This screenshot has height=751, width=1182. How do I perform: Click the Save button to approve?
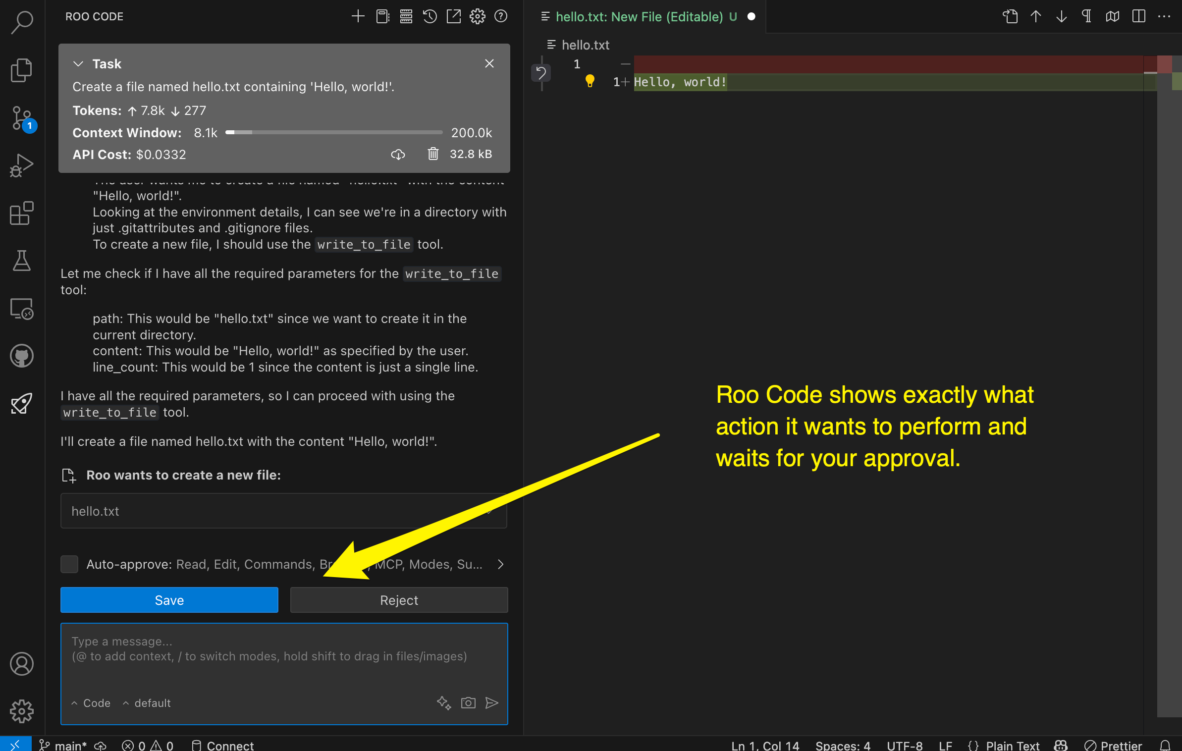point(169,600)
